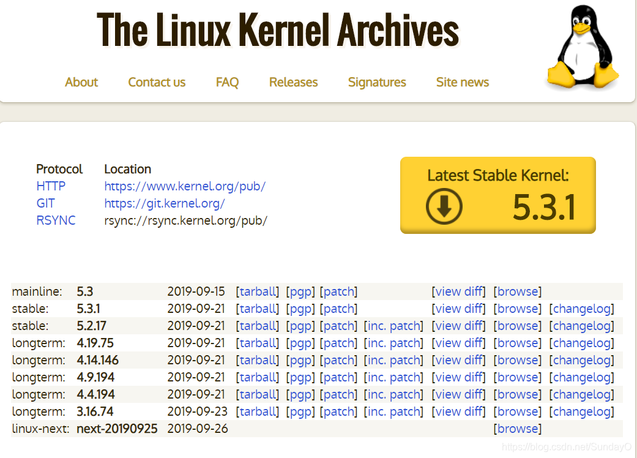Open inc. patch for longterm 4.19.75
The image size is (637, 458).
[x=393, y=343]
